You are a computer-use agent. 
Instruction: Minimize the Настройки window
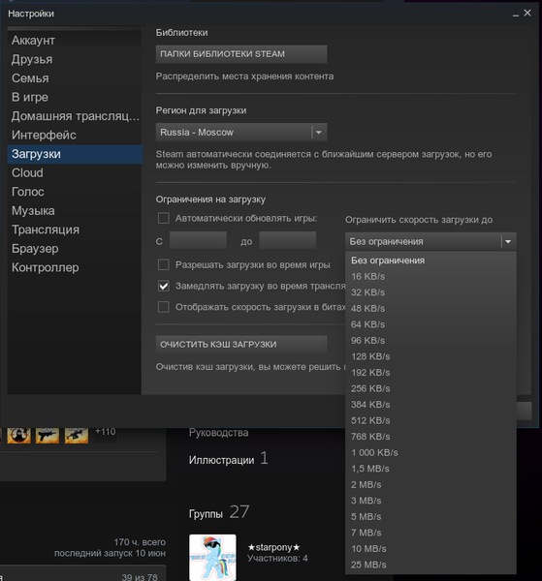click(x=515, y=15)
